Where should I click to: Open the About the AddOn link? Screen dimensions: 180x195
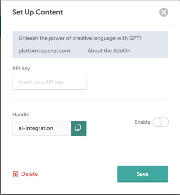point(109,51)
